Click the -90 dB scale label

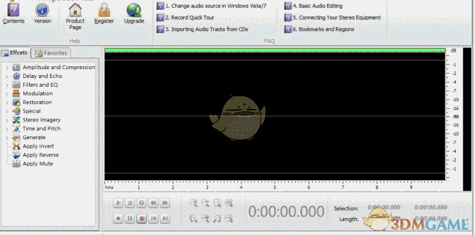click(454, 116)
